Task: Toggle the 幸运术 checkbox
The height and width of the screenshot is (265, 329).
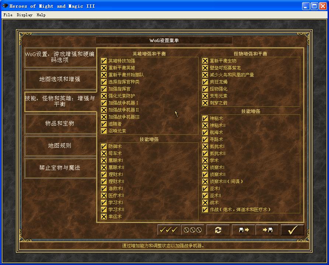Action: [104, 216]
